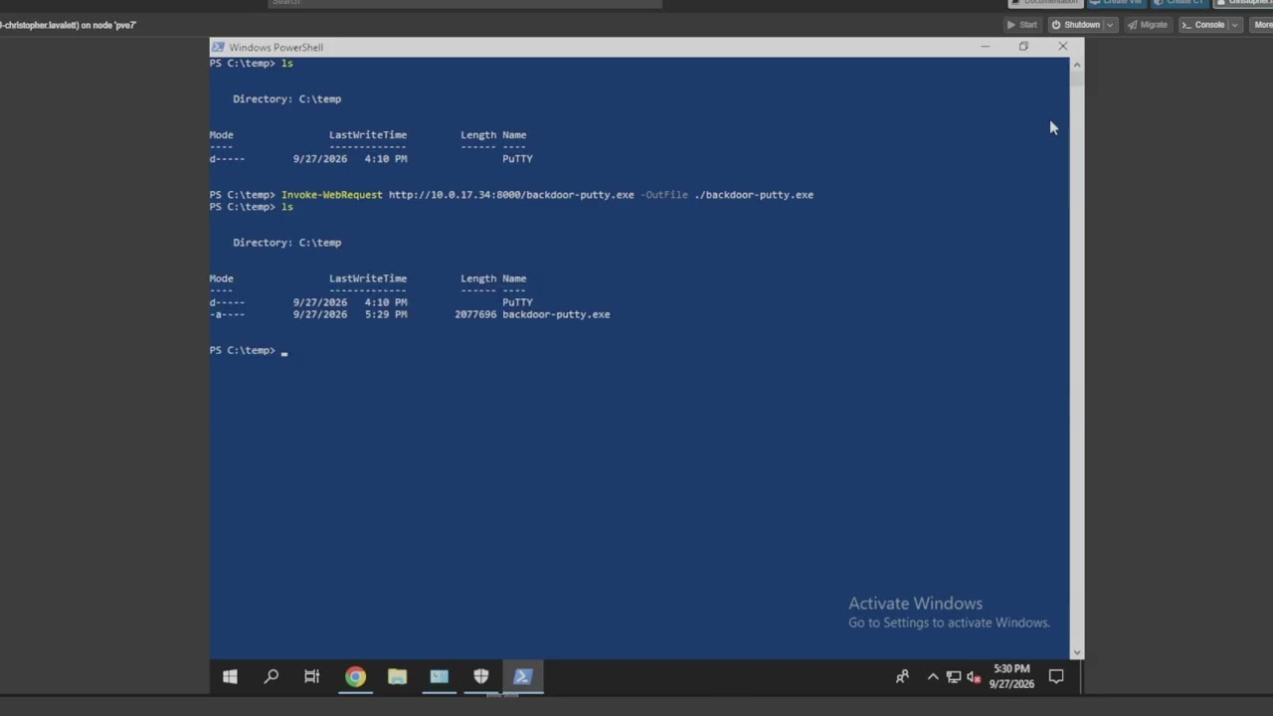Screen dimensions: 1273x716
Task: Select the PowerShell taskbar icon
Action: pyautogui.click(x=522, y=677)
